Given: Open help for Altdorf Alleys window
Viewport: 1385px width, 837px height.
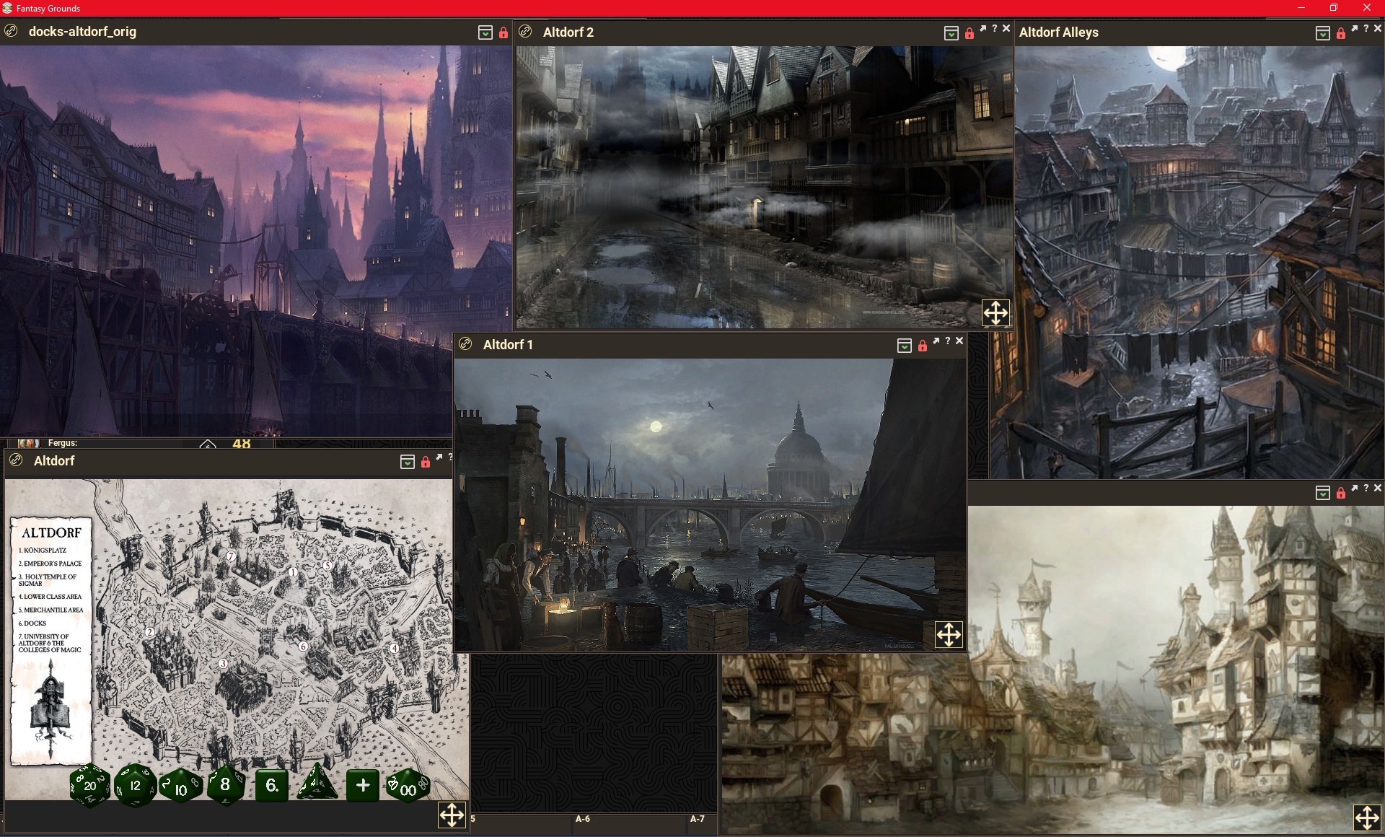Looking at the screenshot, I should (1366, 29).
